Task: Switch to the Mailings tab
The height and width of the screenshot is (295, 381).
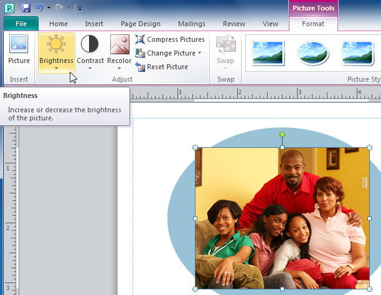Action: [x=190, y=24]
